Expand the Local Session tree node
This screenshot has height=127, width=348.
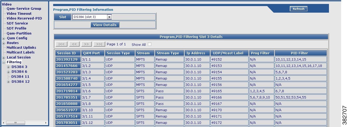(x=4, y=57)
